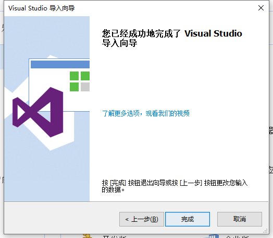The width and height of the screenshot is (273, 238).
Task: Cancel the wizard with the 取消 button
Action: point(240,219)
